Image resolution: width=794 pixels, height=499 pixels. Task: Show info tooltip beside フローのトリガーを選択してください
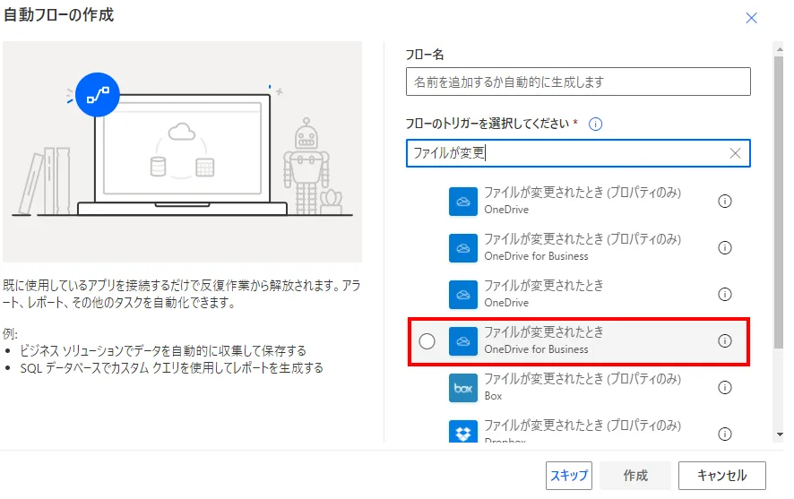tap(595, 124)
